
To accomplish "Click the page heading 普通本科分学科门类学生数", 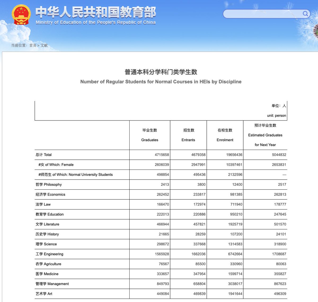I will pyautogui.click(x=161, y=72).
